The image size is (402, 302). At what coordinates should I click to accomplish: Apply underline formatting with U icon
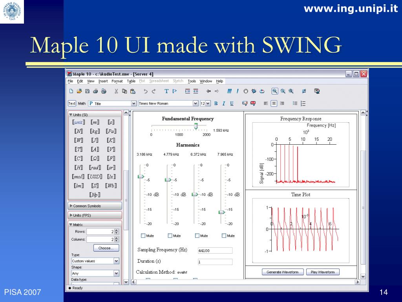pyautogui.click(x=232, y=103)
